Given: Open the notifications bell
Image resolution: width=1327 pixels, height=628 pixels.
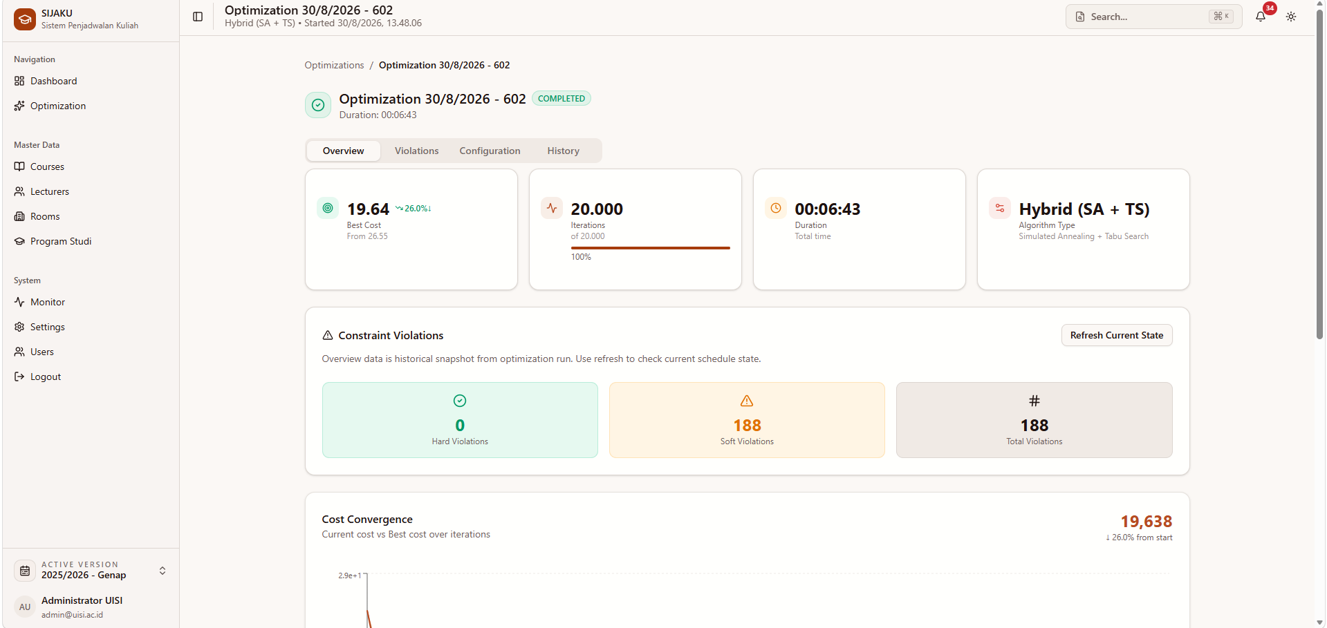Looking at the screenshot, I should click(x=1261, y=17).
